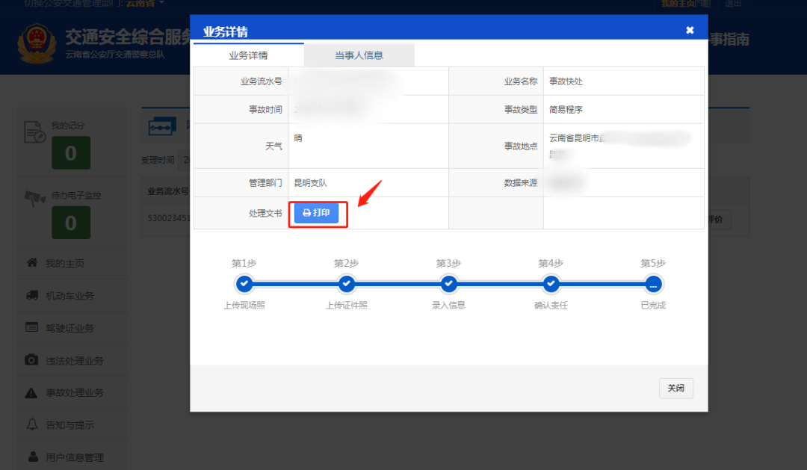Click the 关闭 button
Image resolution: width=807 pixels, height=470 pixels.
675,388
